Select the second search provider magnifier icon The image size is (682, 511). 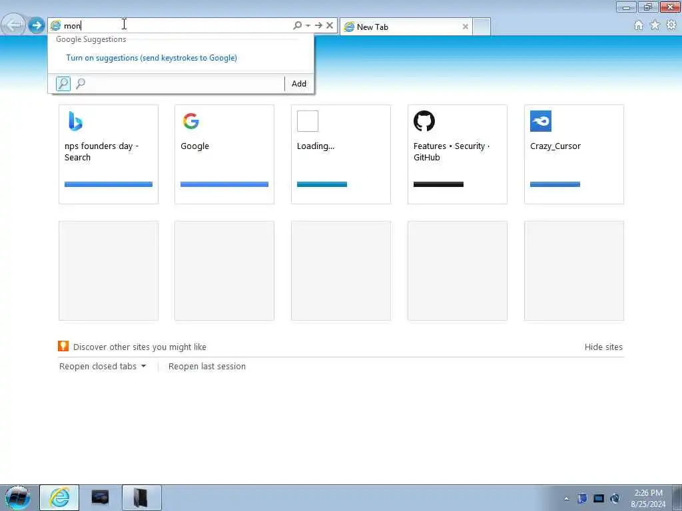81,83
